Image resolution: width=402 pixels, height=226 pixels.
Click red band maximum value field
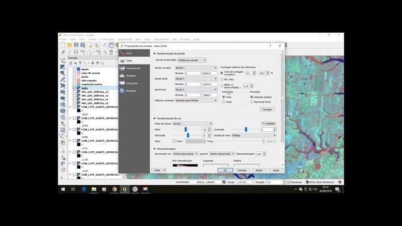coord(210,73)
